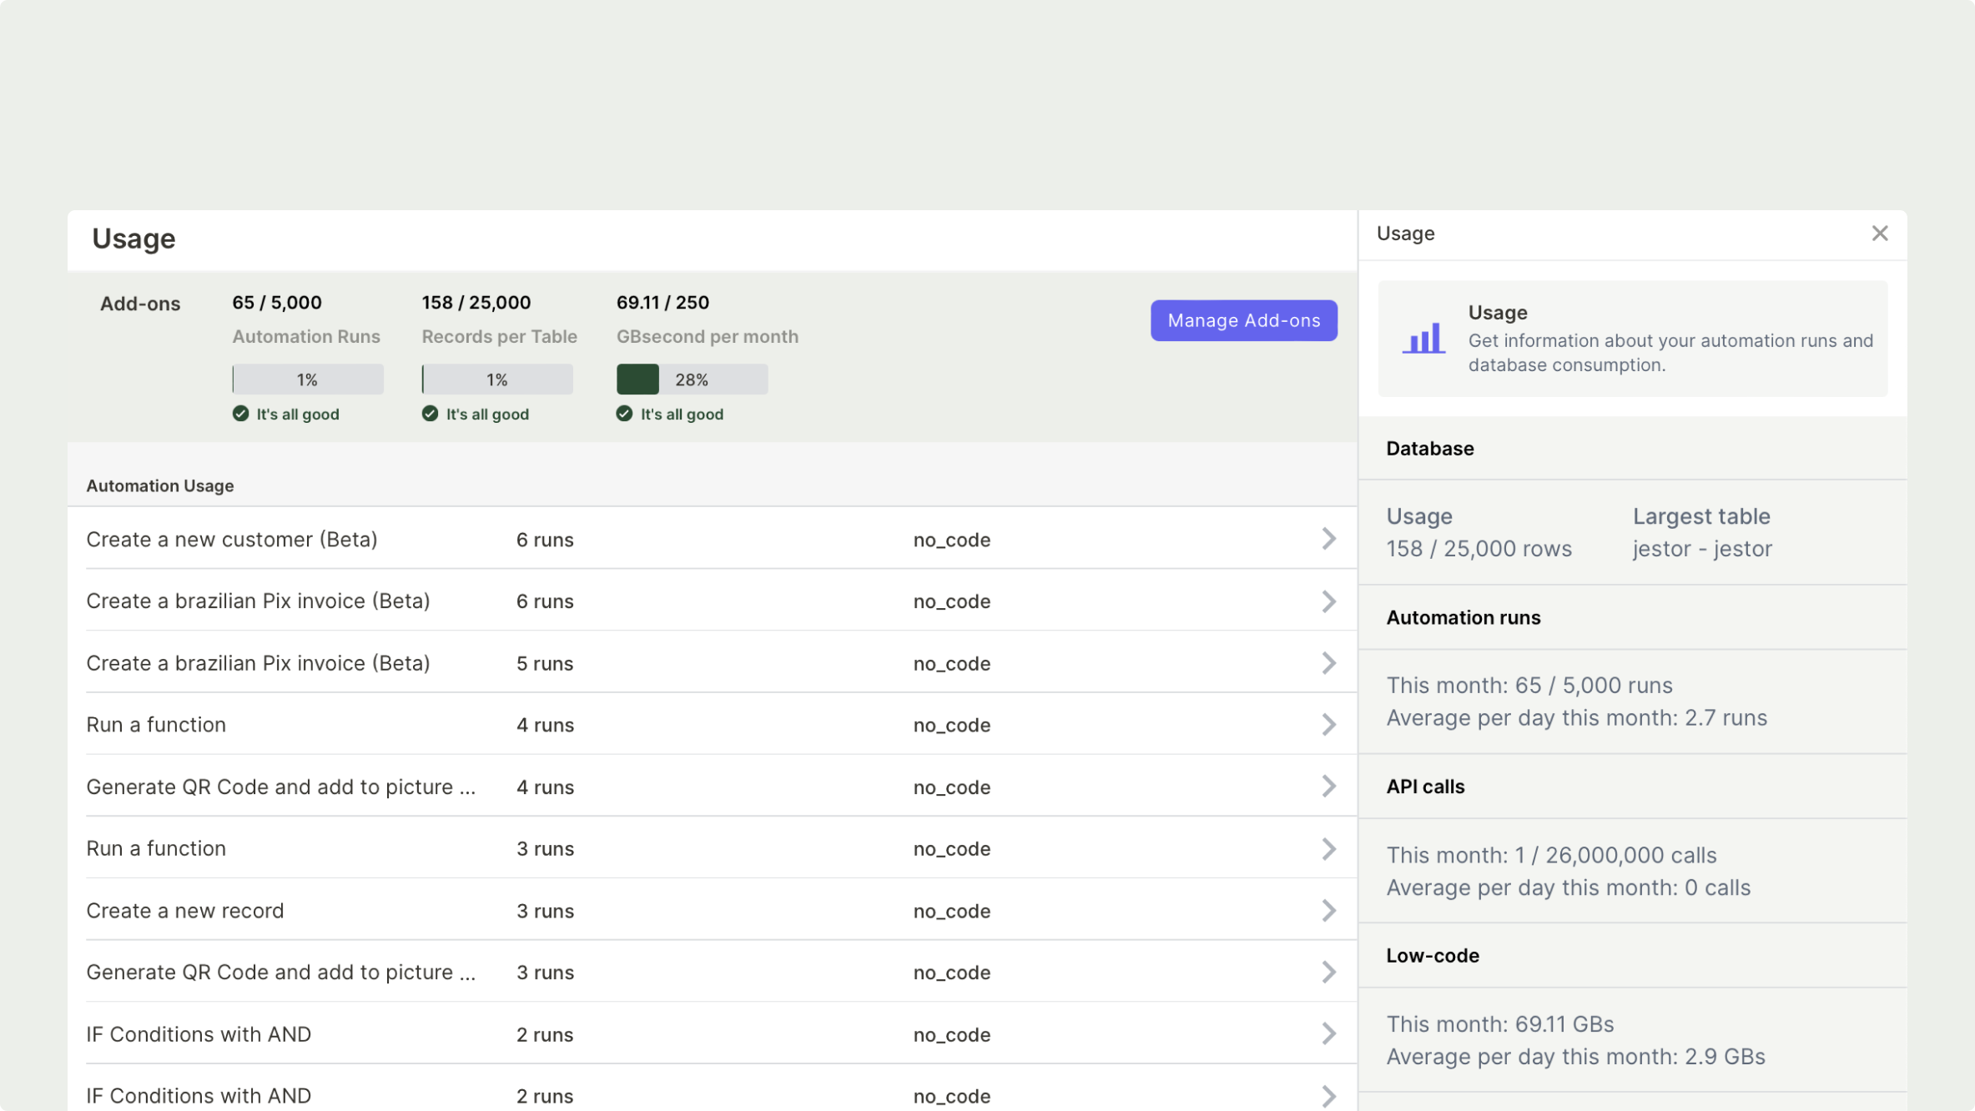This screenshot has width=1975, height=1111.
Task: Select the Records per Table 1% bar
Action: coord(497,380)
